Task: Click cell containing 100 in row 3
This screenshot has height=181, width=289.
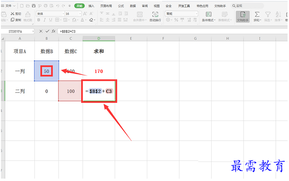Action: coord(71,91)
